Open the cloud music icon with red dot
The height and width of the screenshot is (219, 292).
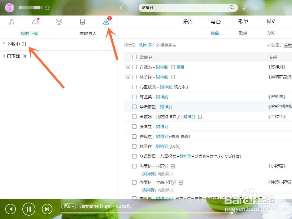pyautogui.click(x=35, y=22)
